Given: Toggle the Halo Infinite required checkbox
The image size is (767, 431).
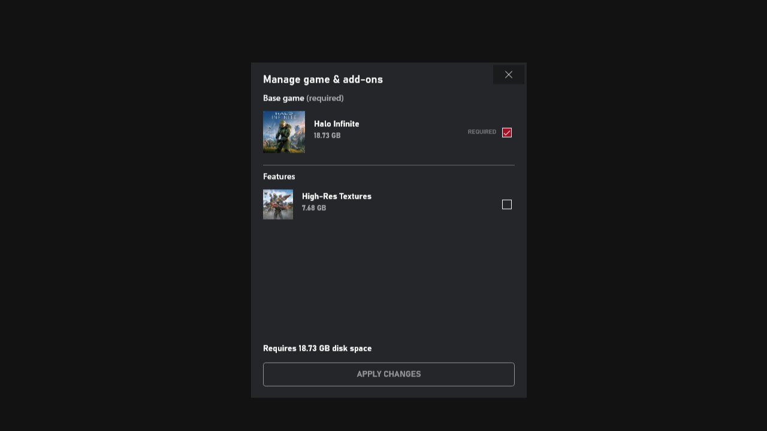Looking at the screenshot, I should pyautogui.click(x=507, y=132).
